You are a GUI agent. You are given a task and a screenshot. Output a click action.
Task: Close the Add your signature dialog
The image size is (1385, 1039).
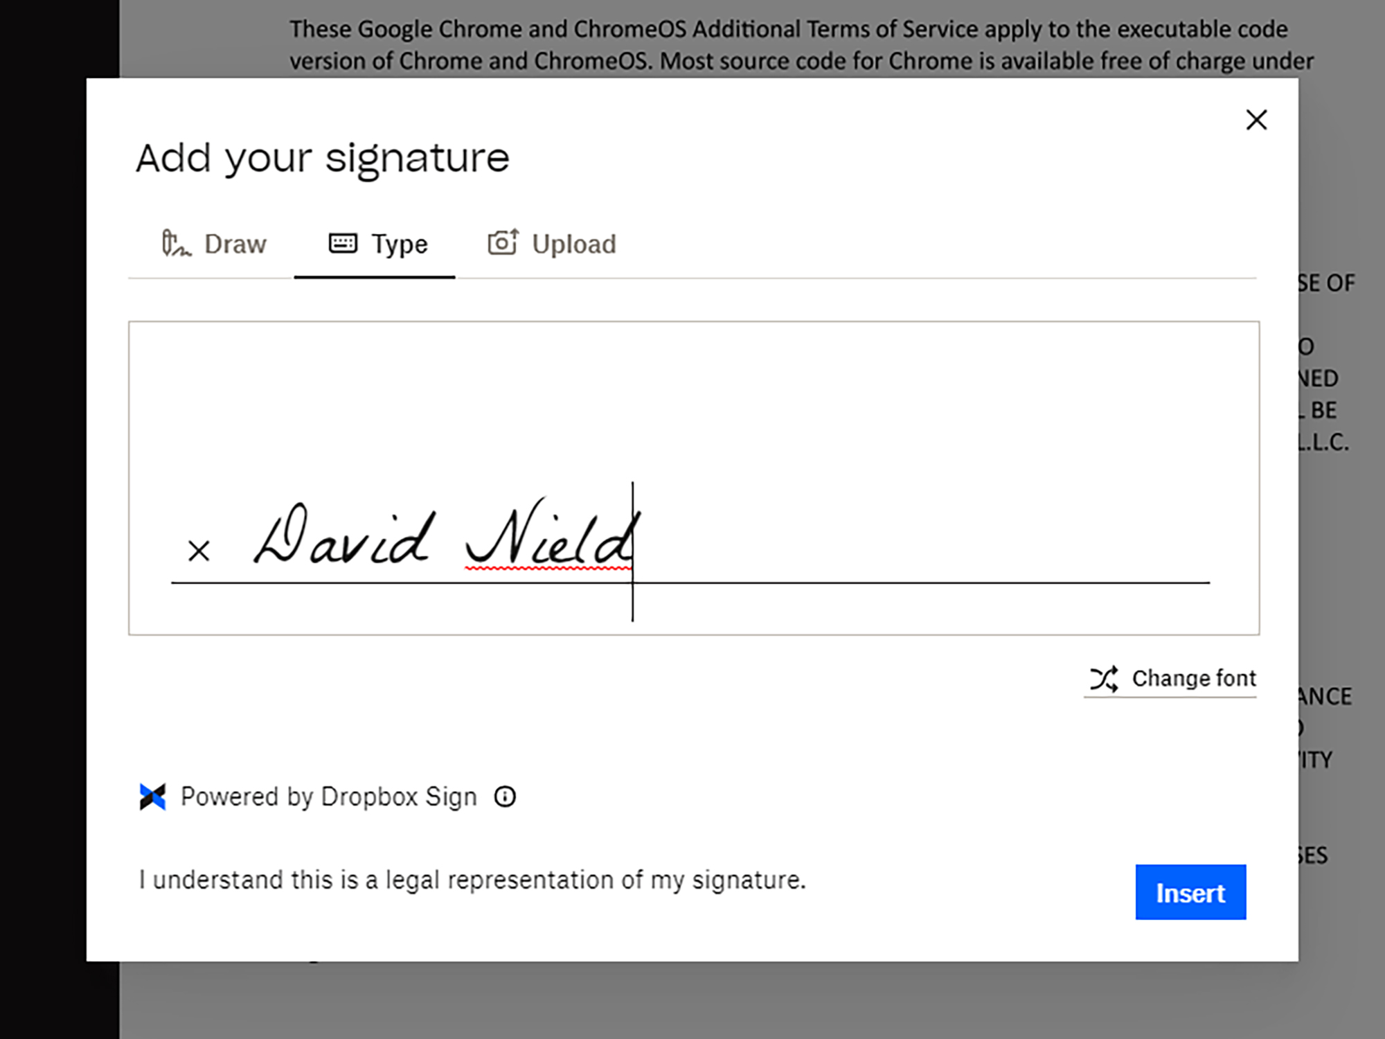click(1256, 120)
